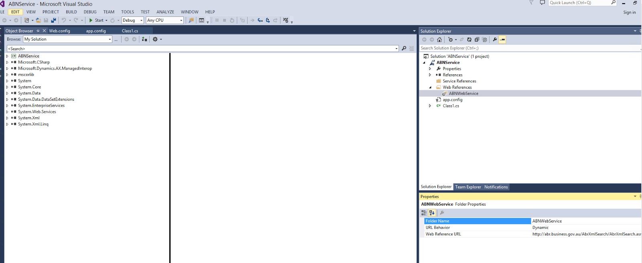Click Pending Changes Filter icon in Solution Explorer

coord(451,40)
